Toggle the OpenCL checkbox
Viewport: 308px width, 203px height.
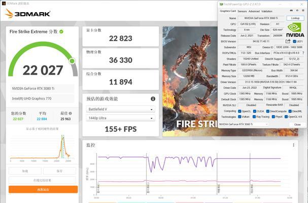click(x=239, y=111)
